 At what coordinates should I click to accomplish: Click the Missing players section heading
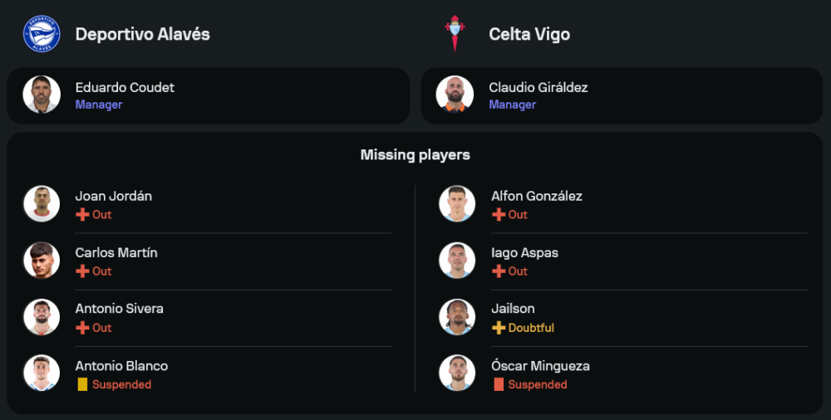click(415, 155)
